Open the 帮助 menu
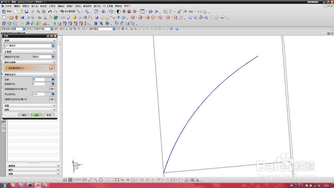This screenshot has width=334, height=188. 119,6
